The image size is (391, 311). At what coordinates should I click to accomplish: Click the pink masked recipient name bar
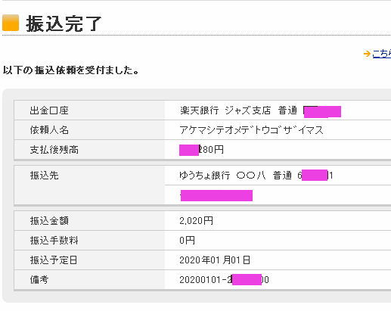coord(216,195)
